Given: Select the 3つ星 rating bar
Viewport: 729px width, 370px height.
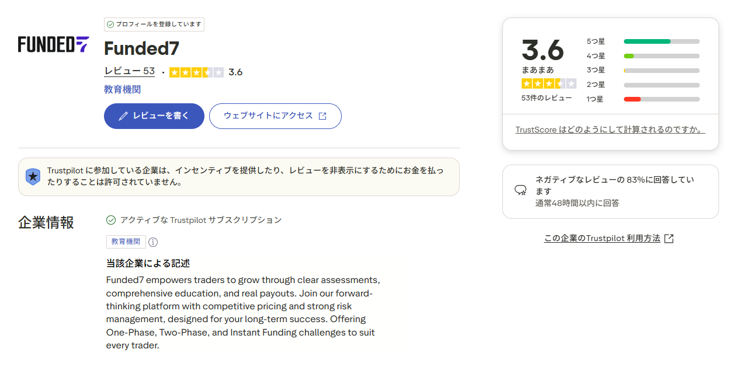Looking at the screenshot, I should pyautogui.click(x=661, y=71).
